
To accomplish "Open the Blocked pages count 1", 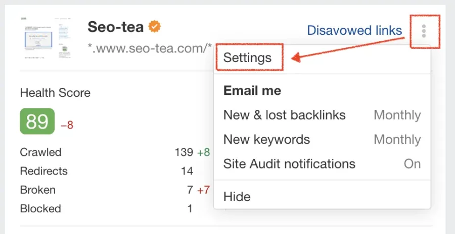I will pyautogui.click(x=190, y=208).
